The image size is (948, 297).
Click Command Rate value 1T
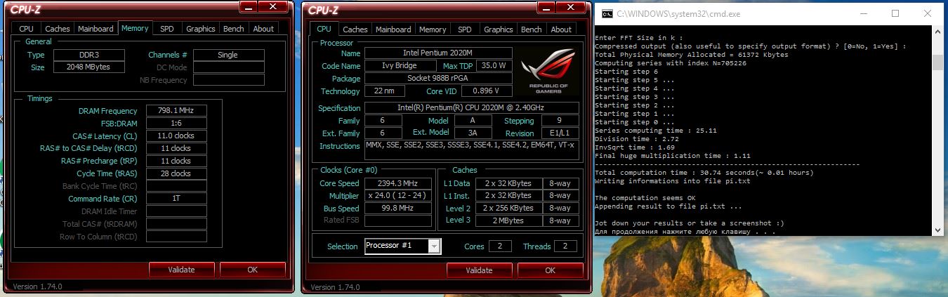(177, 199)
